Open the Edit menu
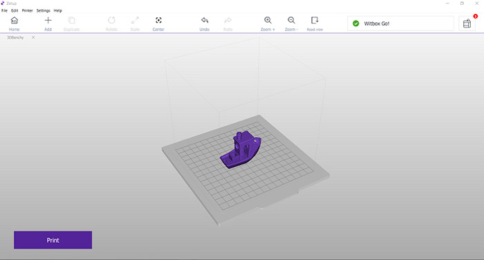The width and height of the screenshot is (484, 260). tap(15, 10)
